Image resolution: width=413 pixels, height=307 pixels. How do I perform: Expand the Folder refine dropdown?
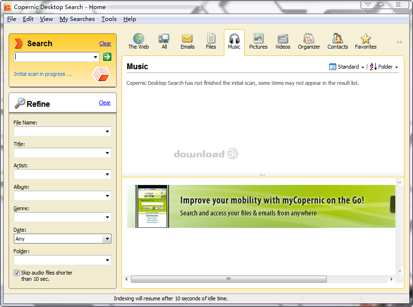[x=107, y=260]
